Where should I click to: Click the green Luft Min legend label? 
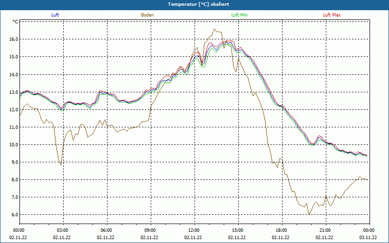239,15
